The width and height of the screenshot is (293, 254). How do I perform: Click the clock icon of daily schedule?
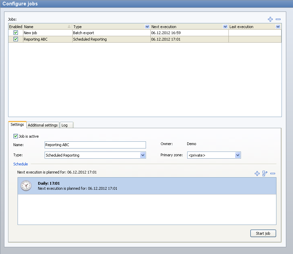tap(26, 186)
